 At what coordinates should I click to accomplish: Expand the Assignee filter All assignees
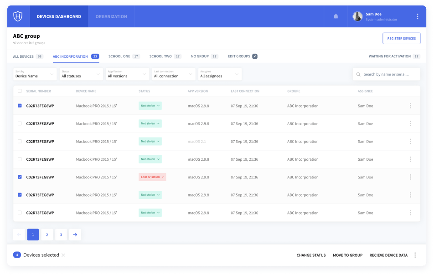click(220, 74)
